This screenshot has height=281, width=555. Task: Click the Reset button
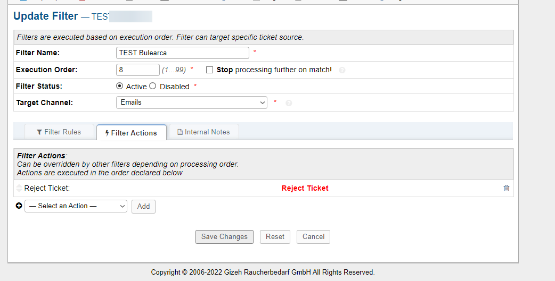(275, 237)
